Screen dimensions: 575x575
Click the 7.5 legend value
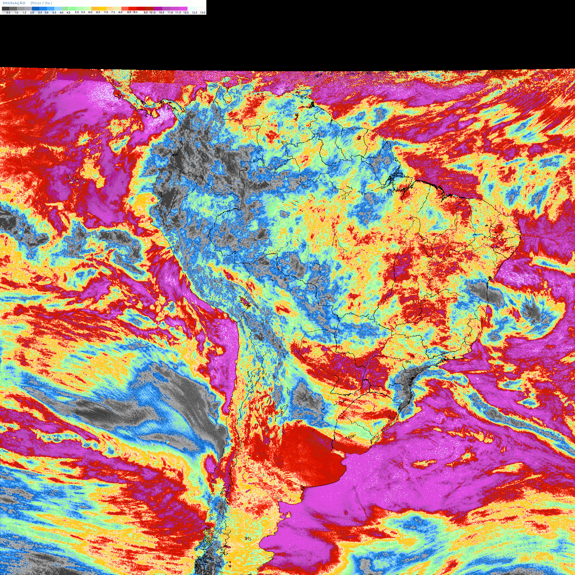113,12
